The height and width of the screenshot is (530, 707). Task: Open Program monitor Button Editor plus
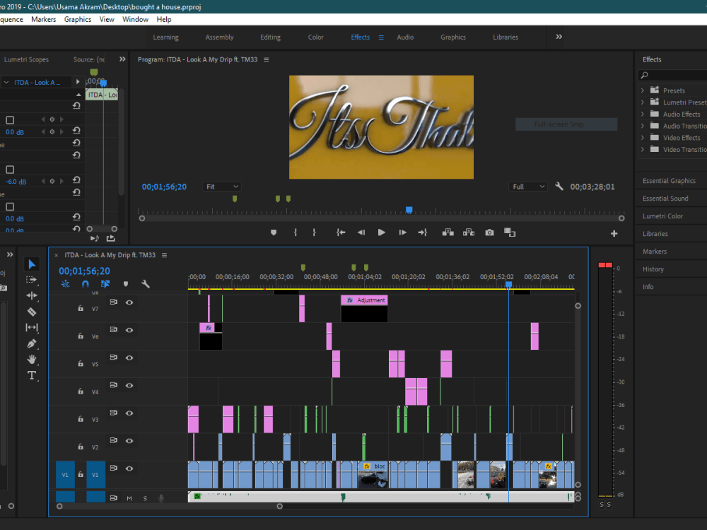click(x=614, y=233)
